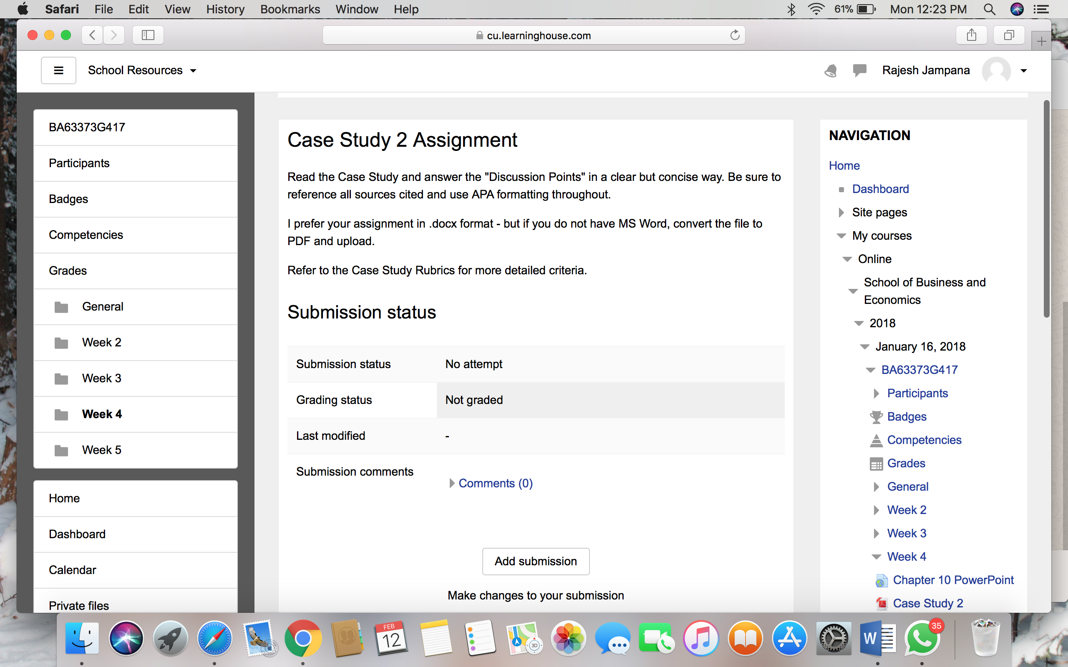
Task: Open Participants in the left sidebar
Action: pyautogui.click(x=136, y=163)
